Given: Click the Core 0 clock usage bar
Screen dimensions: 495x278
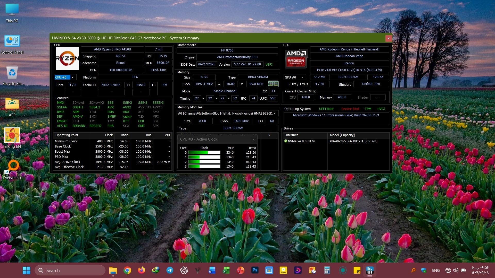Looking at the screenshot, I should [204, 153].
